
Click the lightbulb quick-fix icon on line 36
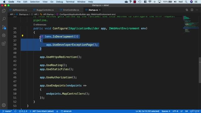coord(22,36)
